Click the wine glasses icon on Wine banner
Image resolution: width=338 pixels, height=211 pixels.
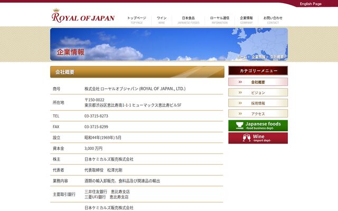pyautogui.click(x=247, y=138)
